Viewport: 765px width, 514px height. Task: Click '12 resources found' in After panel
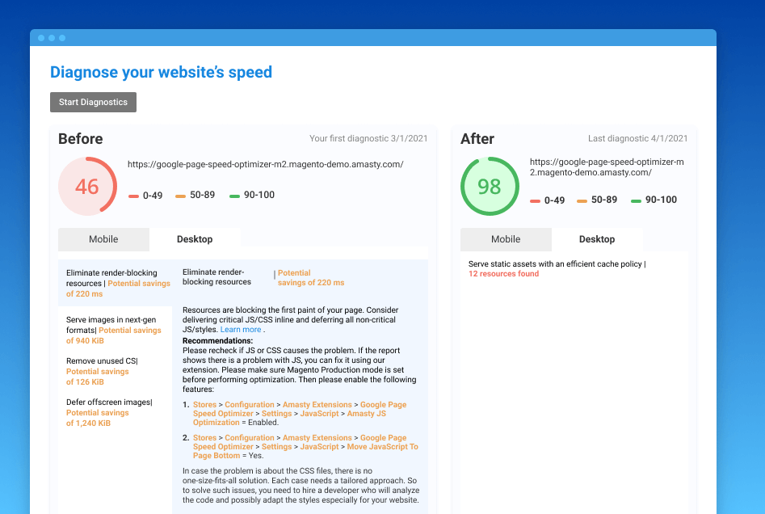click(503, 274)
